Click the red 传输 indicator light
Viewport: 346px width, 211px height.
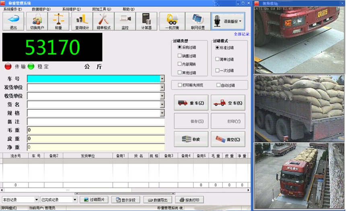point(8,66)
